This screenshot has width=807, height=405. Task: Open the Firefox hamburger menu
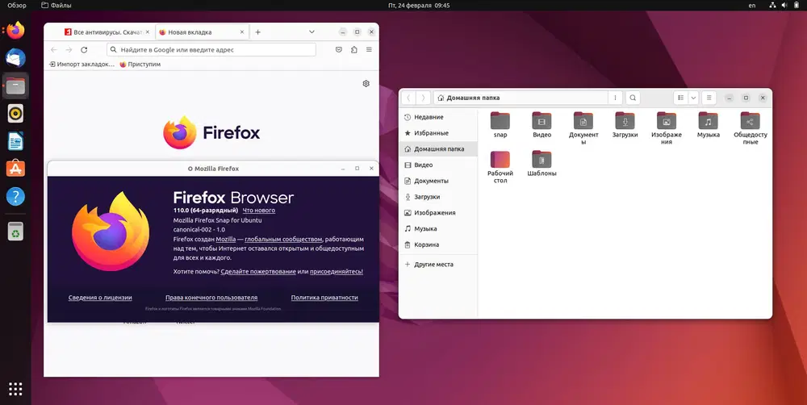click(x=369, y=50)
